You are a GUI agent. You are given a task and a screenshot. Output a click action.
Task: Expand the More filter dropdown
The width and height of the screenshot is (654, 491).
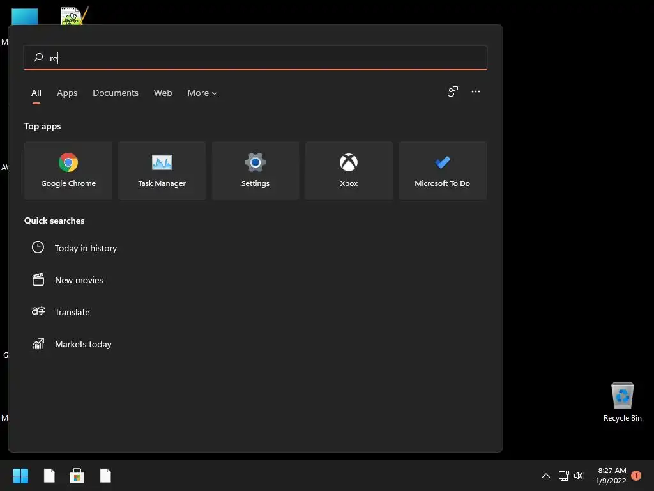click(x=202, y=93)
